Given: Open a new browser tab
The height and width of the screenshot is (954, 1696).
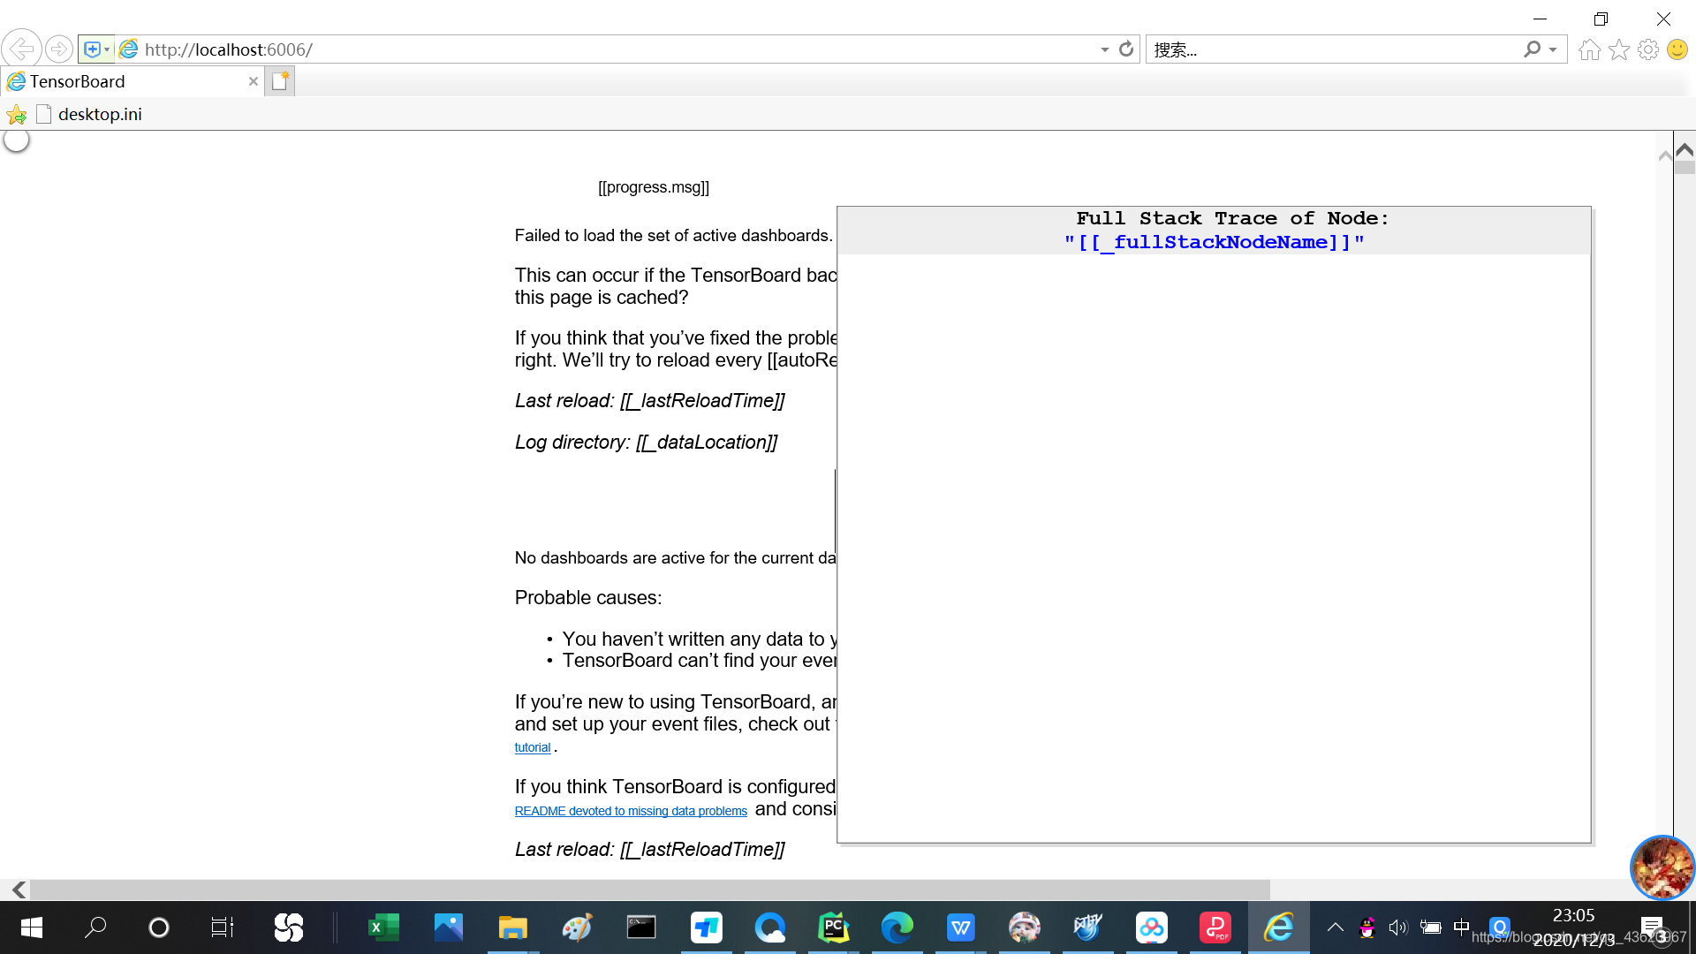Looking at the screenshot, I should [x=280, y=81].
